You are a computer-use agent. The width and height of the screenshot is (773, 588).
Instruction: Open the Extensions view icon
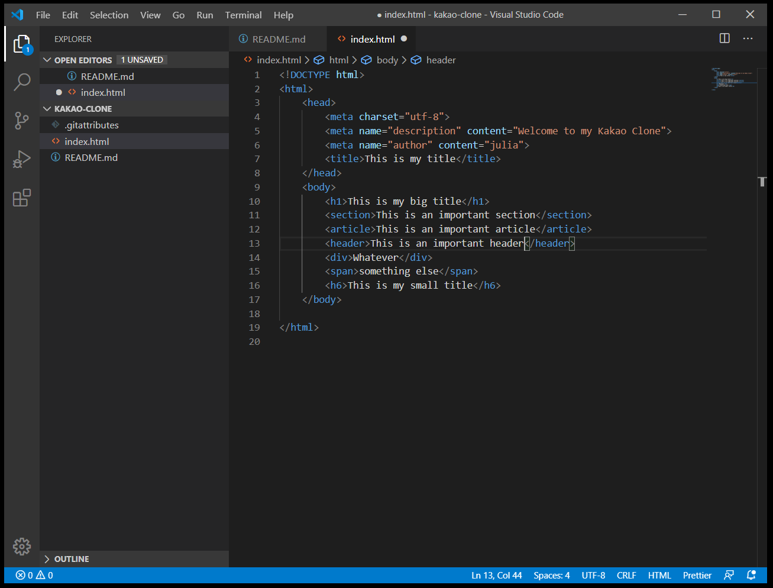(x=22, y=198)
